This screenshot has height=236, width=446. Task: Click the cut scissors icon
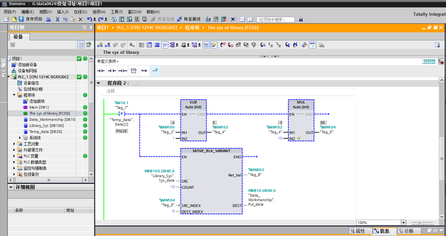(57, 19)
